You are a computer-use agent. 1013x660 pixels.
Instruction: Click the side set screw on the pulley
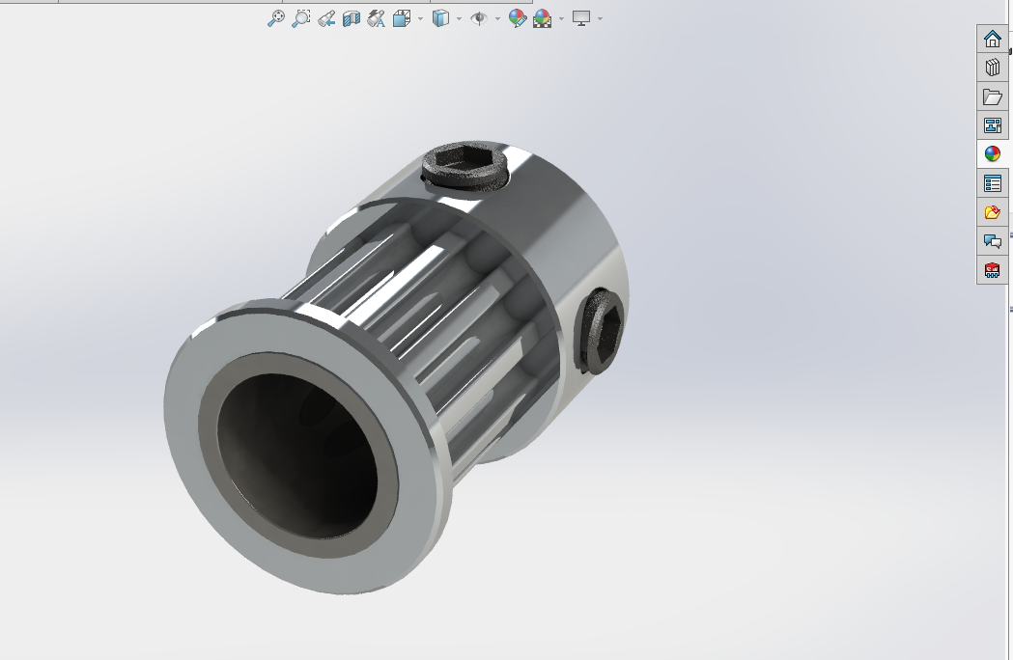(x=599, y=332)
